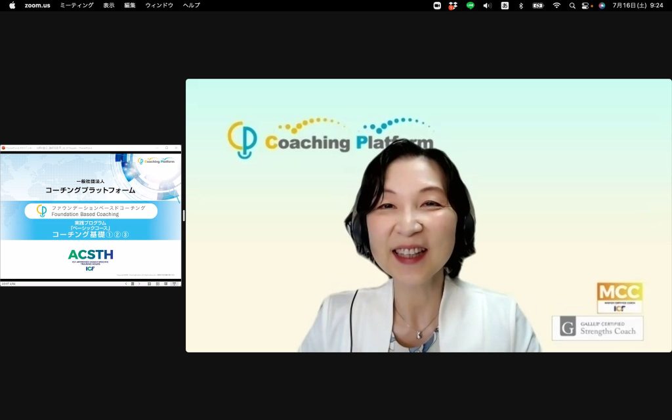
Task: Open the volume control in menu bar
Action: tap(488, 5)
